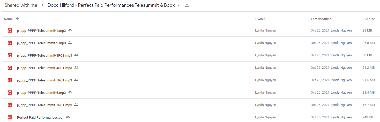Click PDF icon for Perfect Paid Performances
Image resolution: width=380 pixels, height=122 pixels.
click(10, 117)
